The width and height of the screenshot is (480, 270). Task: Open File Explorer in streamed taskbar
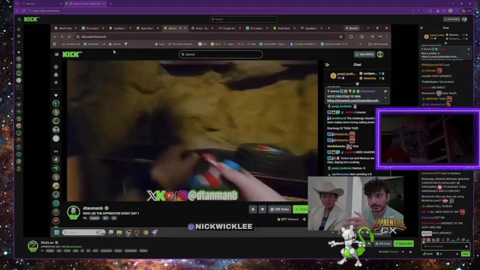click(x=119, y=232)
